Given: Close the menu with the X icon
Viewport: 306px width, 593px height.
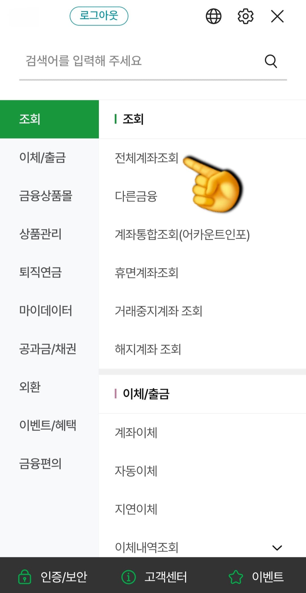Looking at the screenshot, I should (277, 16).
